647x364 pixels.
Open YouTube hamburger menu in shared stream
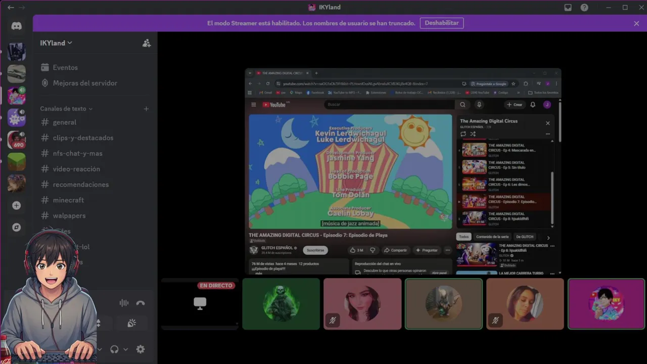pyautogui.click(x=254, y=105)
